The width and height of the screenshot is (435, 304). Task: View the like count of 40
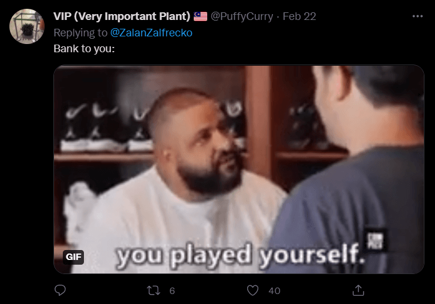274,291
